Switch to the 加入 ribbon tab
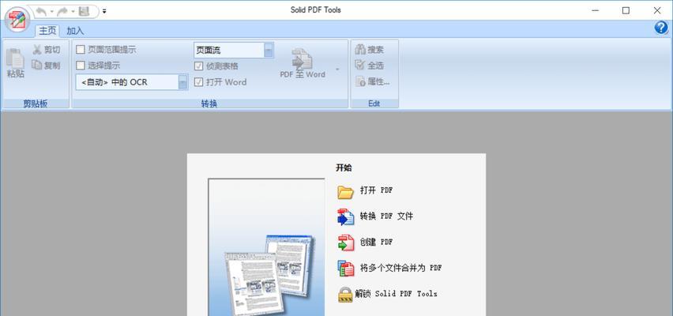Viewport: 673px width, 316px height. tap(75, 31)
